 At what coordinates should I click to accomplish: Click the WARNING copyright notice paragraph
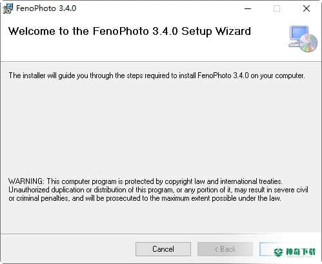pos(158,190)
